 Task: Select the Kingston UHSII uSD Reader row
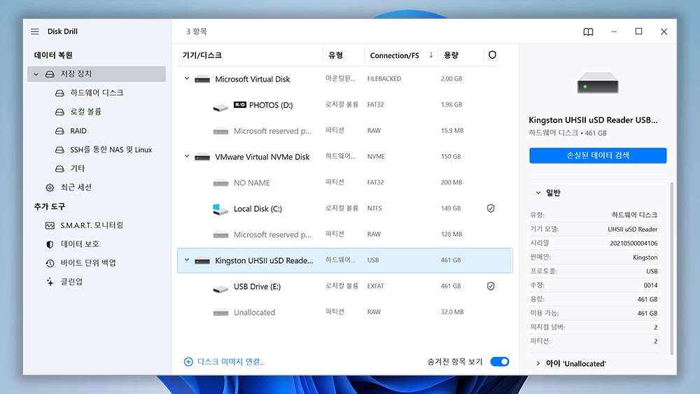[x=344, y=260]
